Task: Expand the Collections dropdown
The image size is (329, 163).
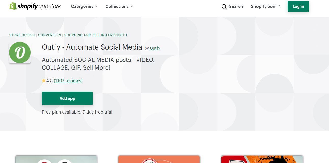Action: (119, 6)
